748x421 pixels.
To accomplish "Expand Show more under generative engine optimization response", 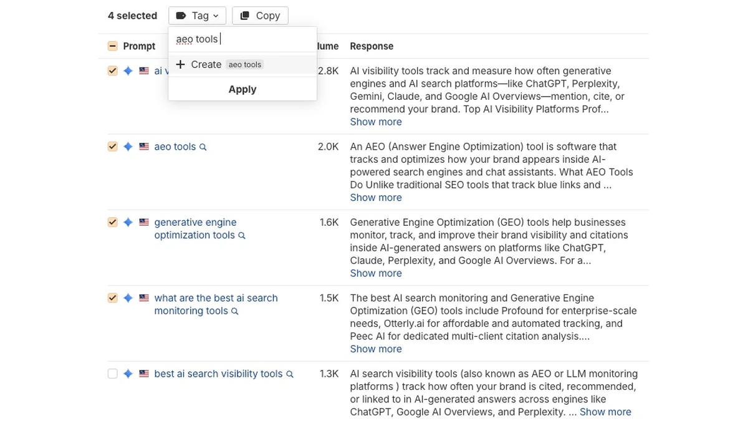I will [x=376, y=273].
